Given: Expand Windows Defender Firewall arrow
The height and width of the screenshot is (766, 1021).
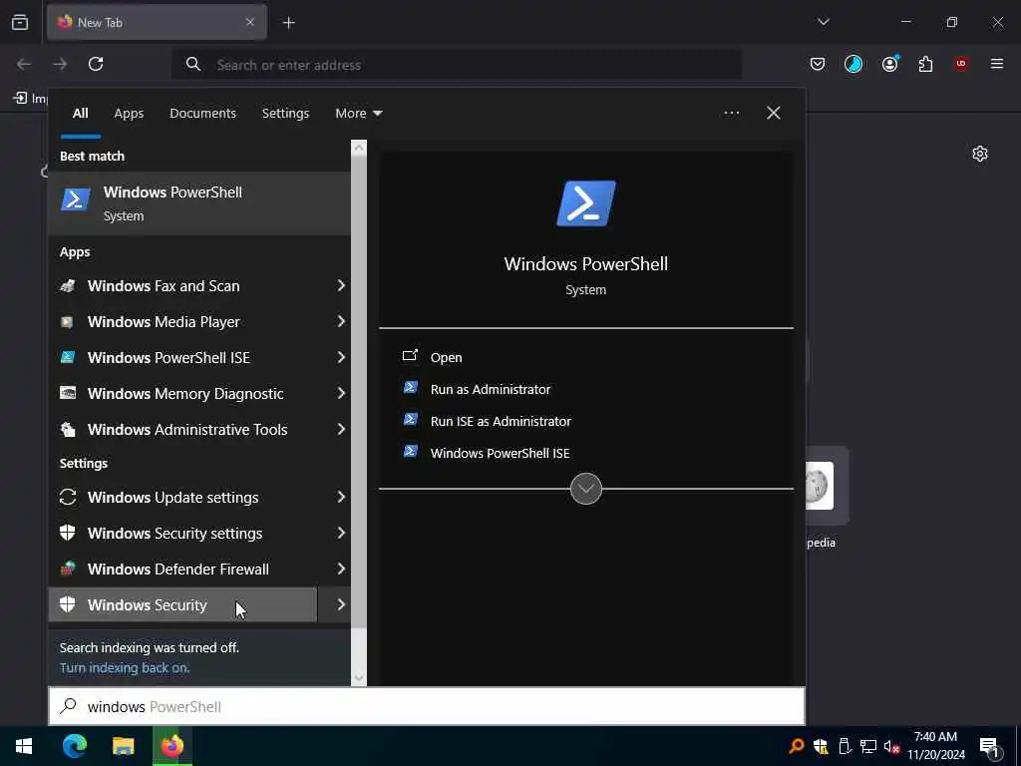Looking at the screenshot, I should pos(341,569).
